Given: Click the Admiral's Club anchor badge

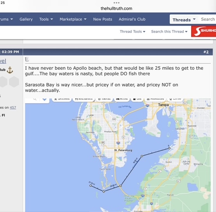Looking at the screenshot, I should (10, 70).
